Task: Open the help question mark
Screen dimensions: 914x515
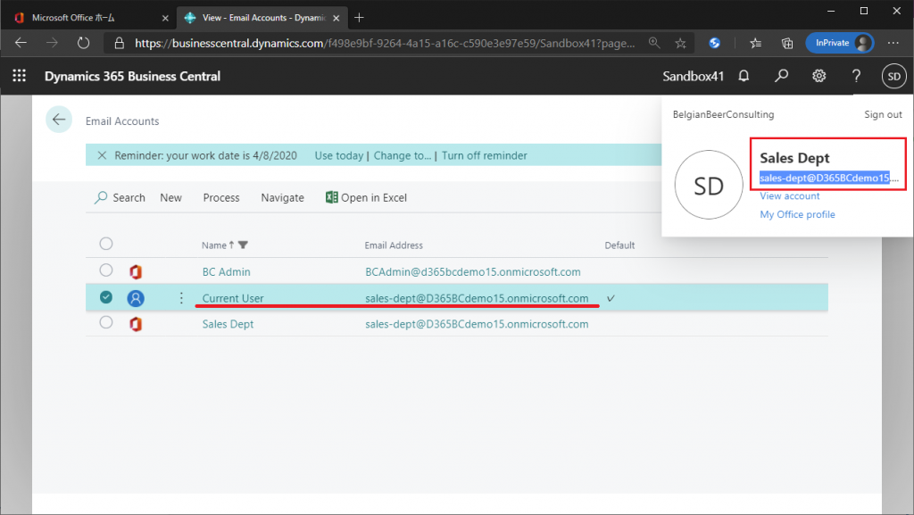Action: point(856,77)
